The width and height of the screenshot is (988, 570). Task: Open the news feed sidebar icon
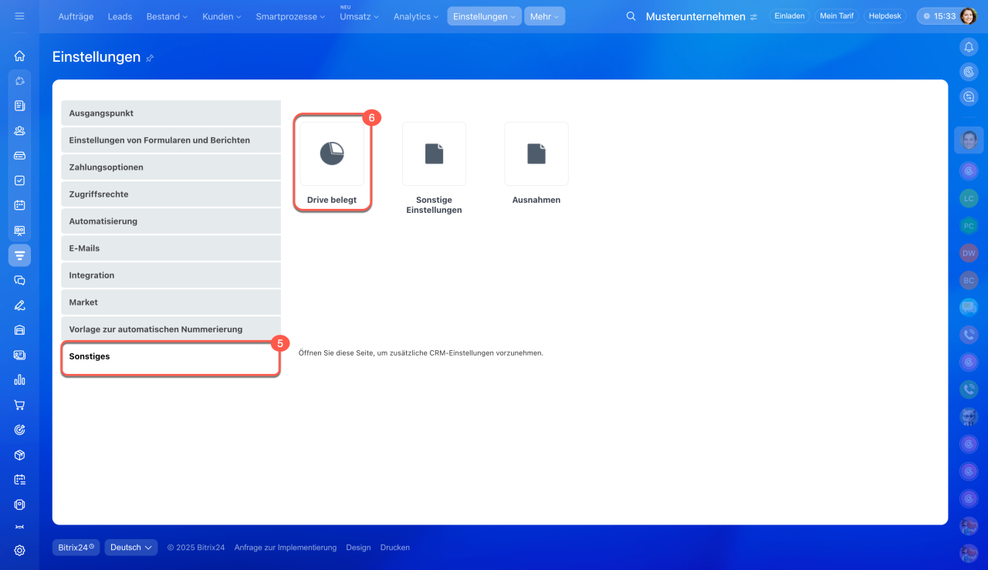pos(19,106)
